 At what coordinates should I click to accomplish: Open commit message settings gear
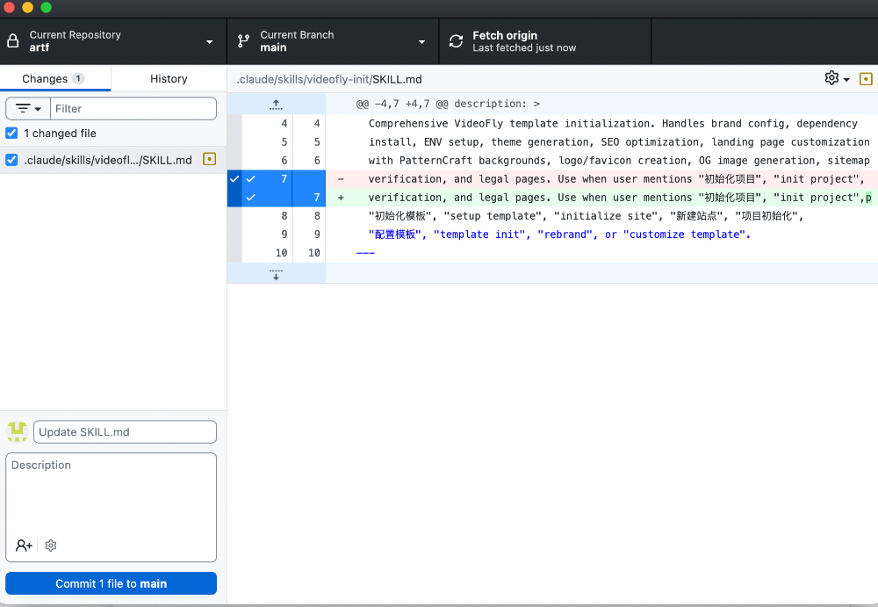[x=51, y=546]
